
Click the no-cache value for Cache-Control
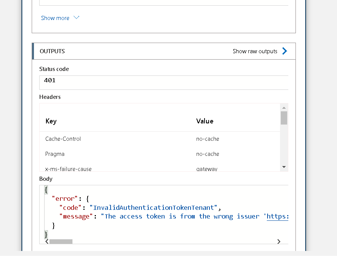208,139
